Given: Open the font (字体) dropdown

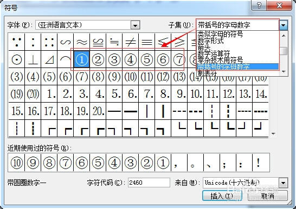Looking at the screenshot, I should point(135,25).
